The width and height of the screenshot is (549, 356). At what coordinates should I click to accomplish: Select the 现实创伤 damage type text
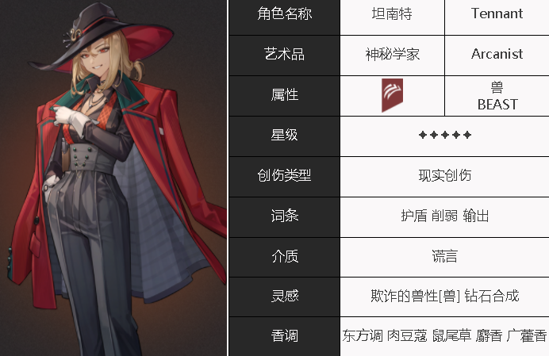[x=444, y=175]
